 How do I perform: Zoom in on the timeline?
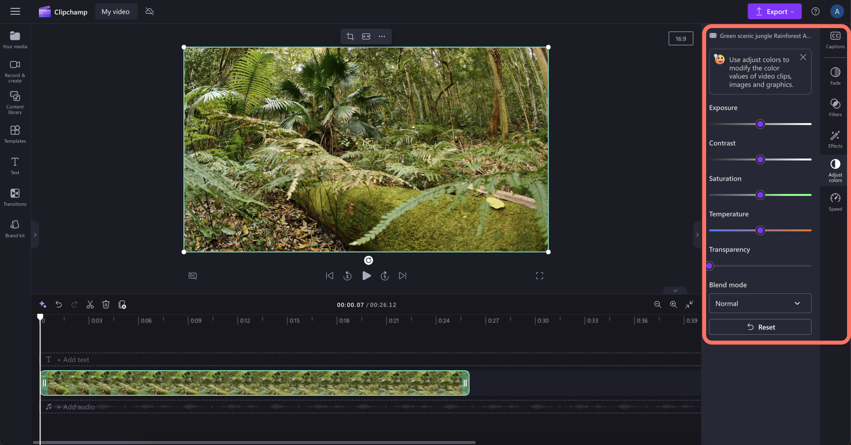click(673, 304)
